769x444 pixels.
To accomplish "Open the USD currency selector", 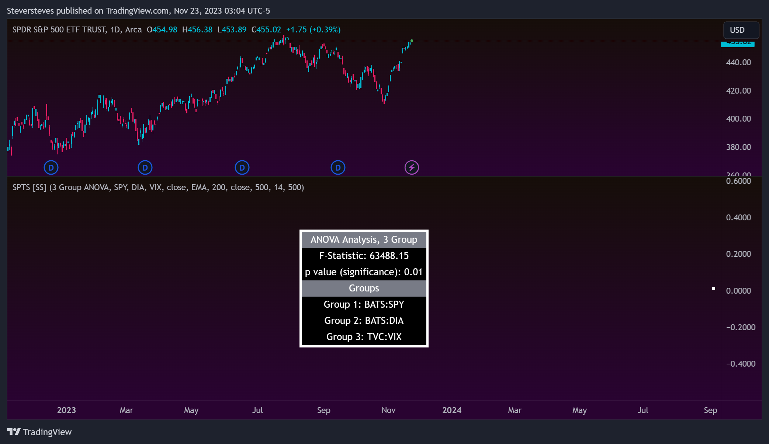I will [x=741, y=30].
